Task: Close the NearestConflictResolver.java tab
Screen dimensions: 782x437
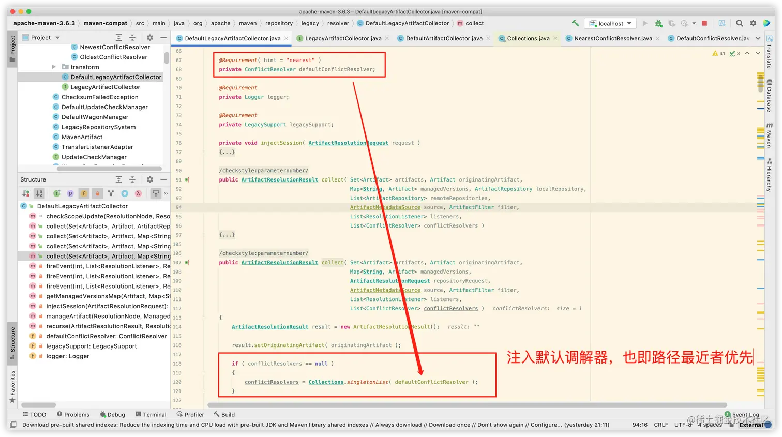Action: [658, 38]
